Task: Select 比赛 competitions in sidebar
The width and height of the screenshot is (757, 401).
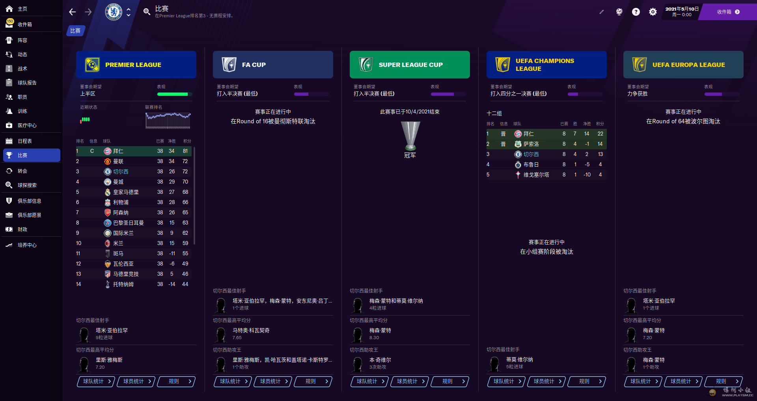Action: [32, 155]
